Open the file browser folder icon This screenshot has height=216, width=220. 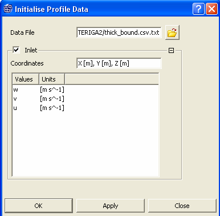coord(172,32)
